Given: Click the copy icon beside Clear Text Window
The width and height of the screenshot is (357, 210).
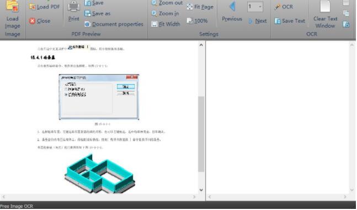Looking at the screenshot, I should [x=346, y=13].
